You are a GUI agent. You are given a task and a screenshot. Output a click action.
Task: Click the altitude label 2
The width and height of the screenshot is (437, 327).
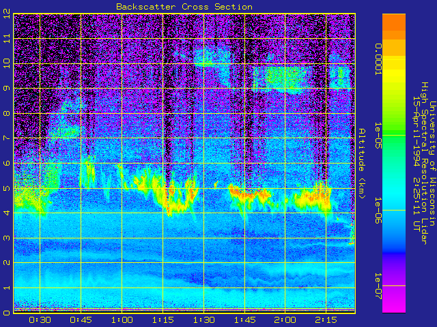tap(7, 262)
